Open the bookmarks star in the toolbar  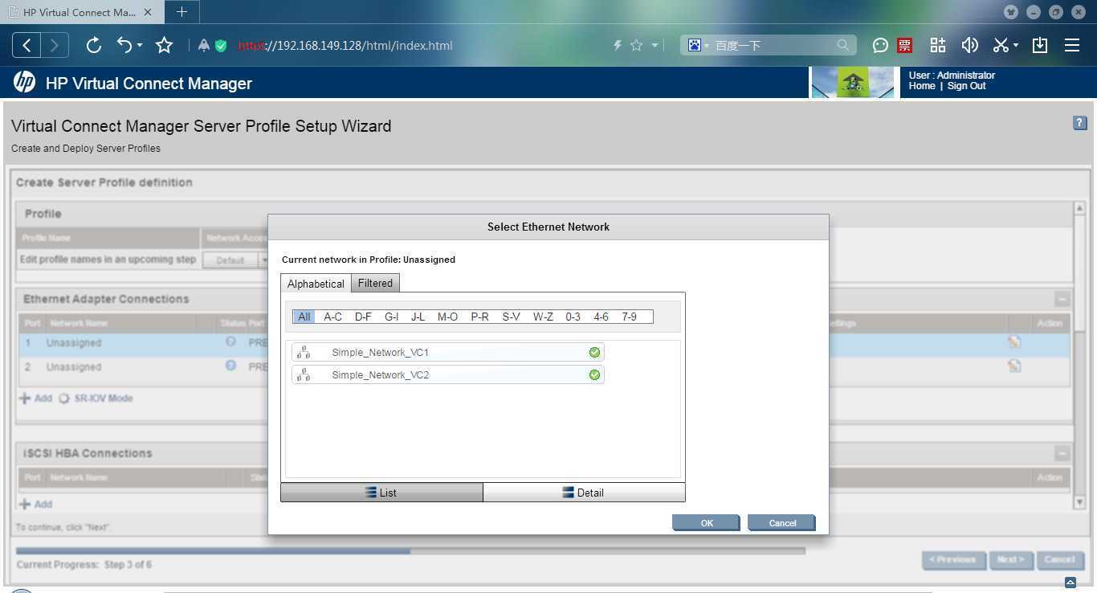(165, 46)
